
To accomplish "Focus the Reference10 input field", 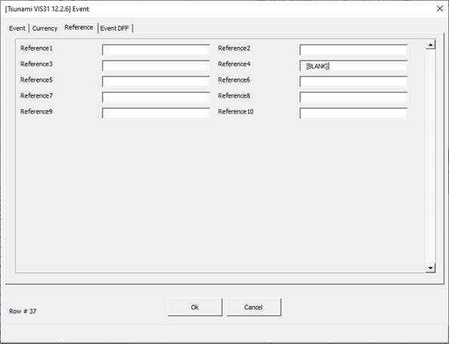I will coord(353,113).
